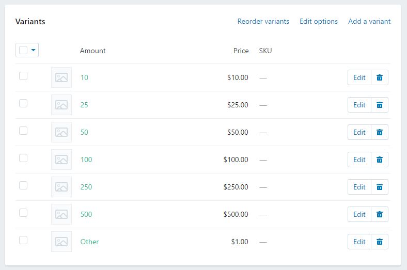This screenshot has width=407, height=270.
Task: Tick the checkbox for Other variant
Action: pyautogui.click(x=23, y=240)
